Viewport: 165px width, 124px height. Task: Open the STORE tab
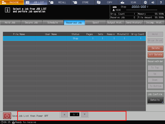coord(83,2)
